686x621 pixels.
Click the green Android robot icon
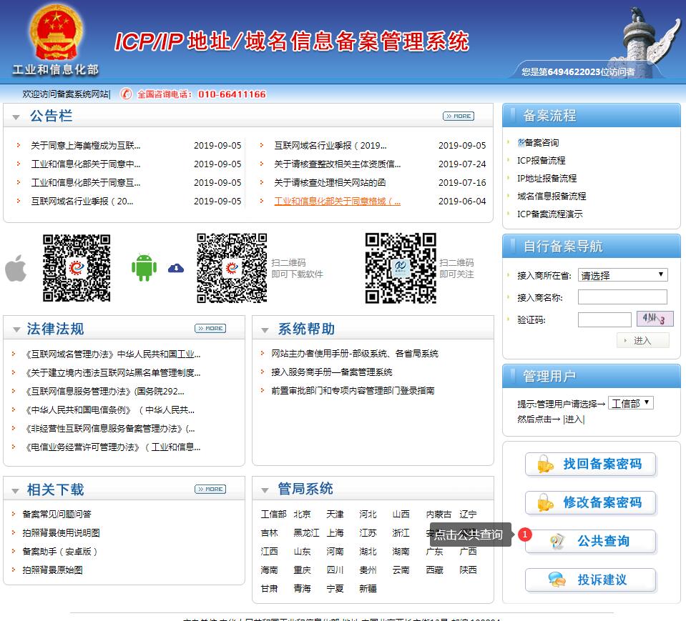pyautogui.click(x=144, y=267)
